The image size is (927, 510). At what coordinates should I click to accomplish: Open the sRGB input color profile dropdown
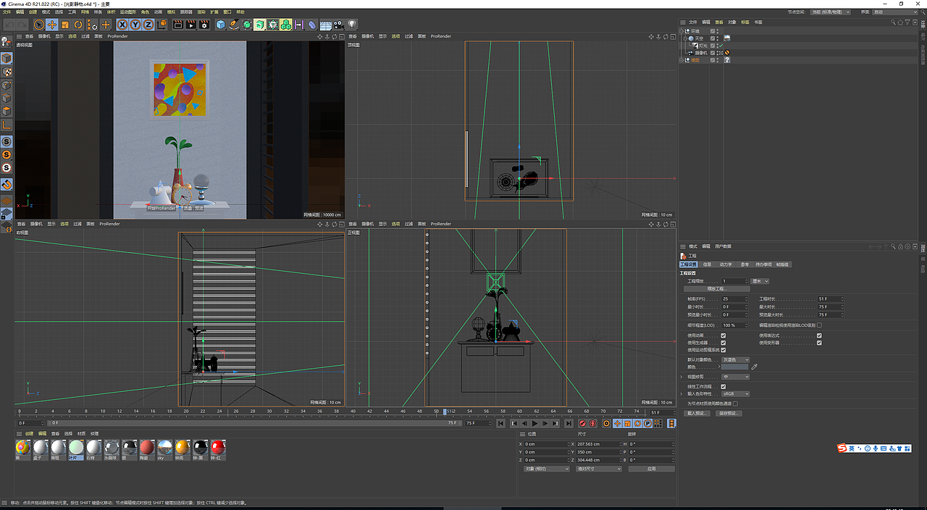(736, 394)
